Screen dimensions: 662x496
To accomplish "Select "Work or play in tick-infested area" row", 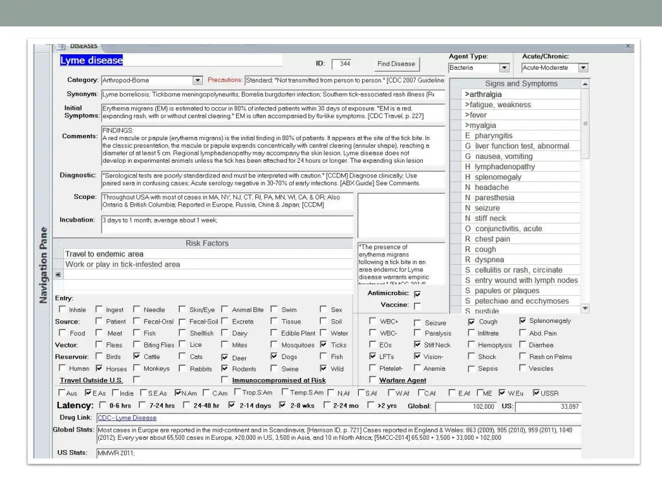I will click(208, 264).
